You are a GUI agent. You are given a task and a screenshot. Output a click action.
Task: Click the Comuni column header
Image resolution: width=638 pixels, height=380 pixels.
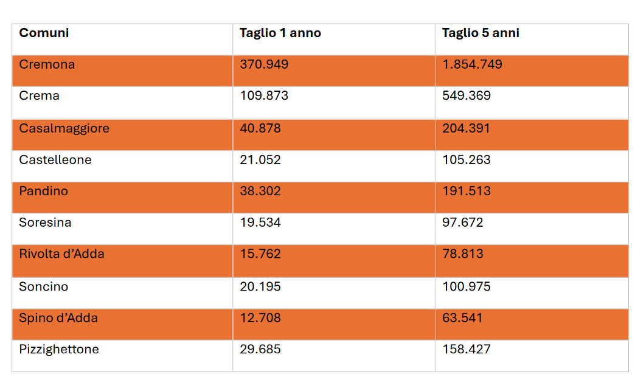click(44, 33)
